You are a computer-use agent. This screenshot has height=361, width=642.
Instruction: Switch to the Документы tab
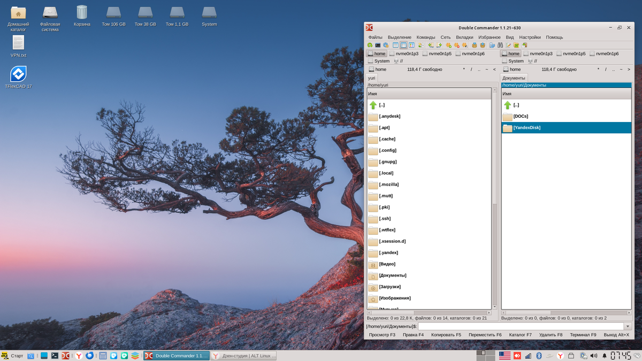[514, 78]
